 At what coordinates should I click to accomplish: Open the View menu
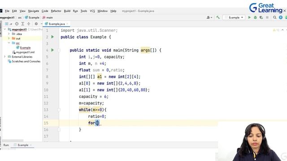[22, 11]
